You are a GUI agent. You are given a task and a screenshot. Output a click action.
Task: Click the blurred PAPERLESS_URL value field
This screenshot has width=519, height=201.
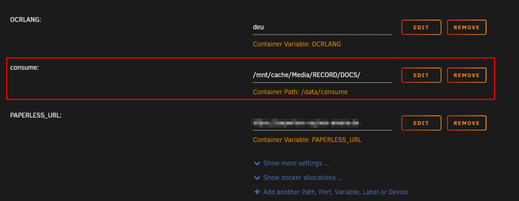coord(322,123)
